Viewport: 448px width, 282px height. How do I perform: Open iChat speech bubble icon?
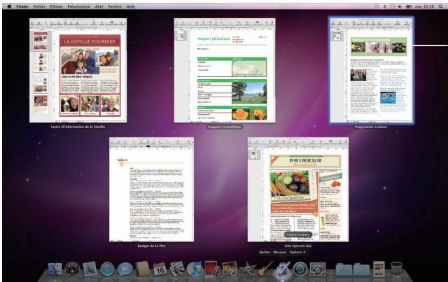[x=125, y=269]
